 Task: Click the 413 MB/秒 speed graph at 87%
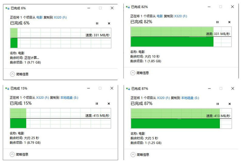(181, 118)
